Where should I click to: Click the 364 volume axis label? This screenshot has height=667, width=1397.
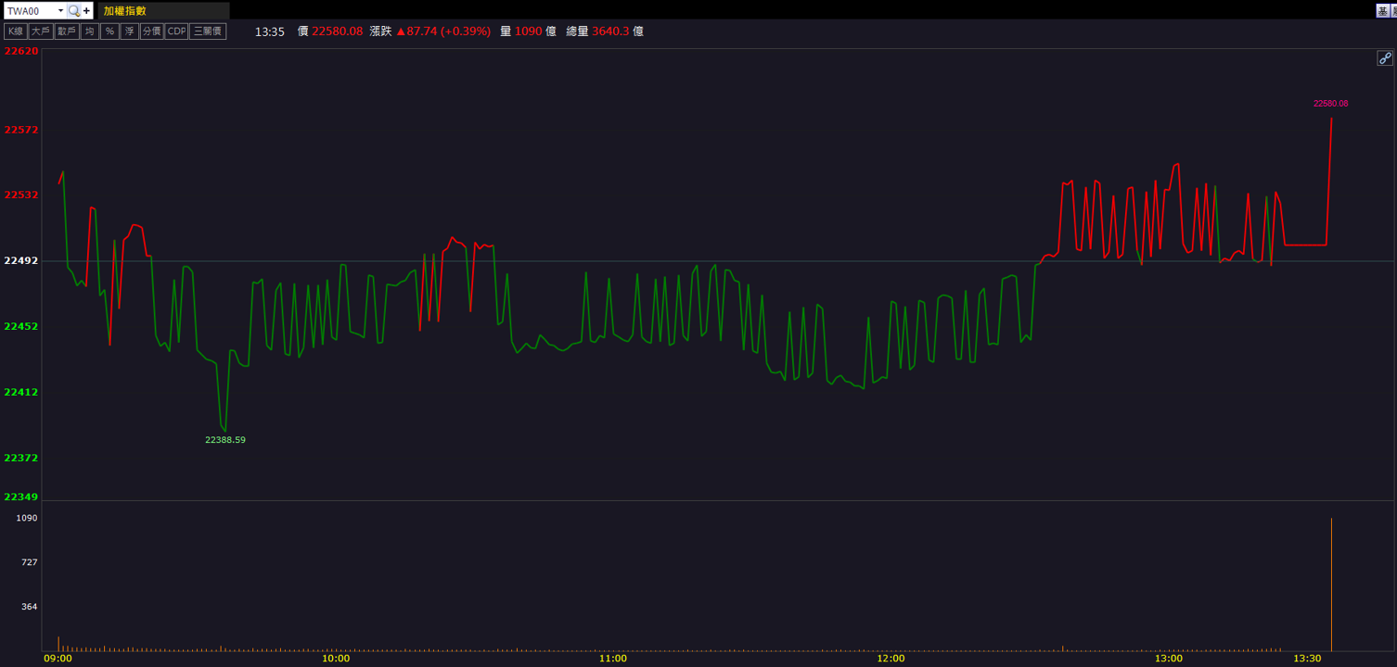tap(30, 607)
